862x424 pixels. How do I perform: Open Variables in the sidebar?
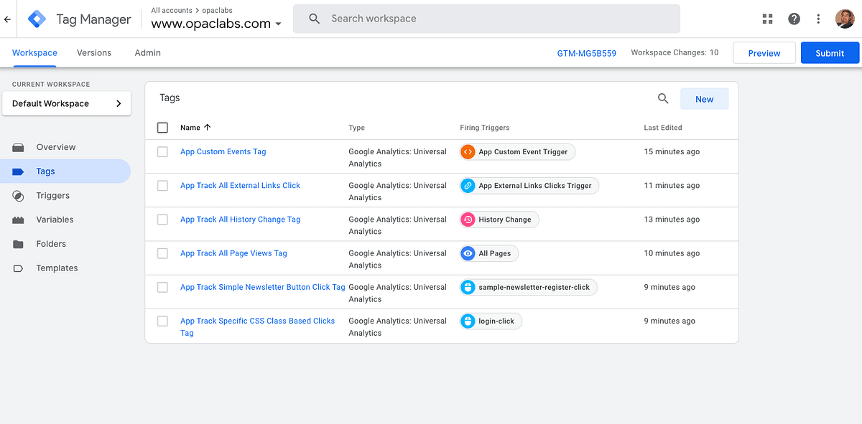[x=55, y=220]
